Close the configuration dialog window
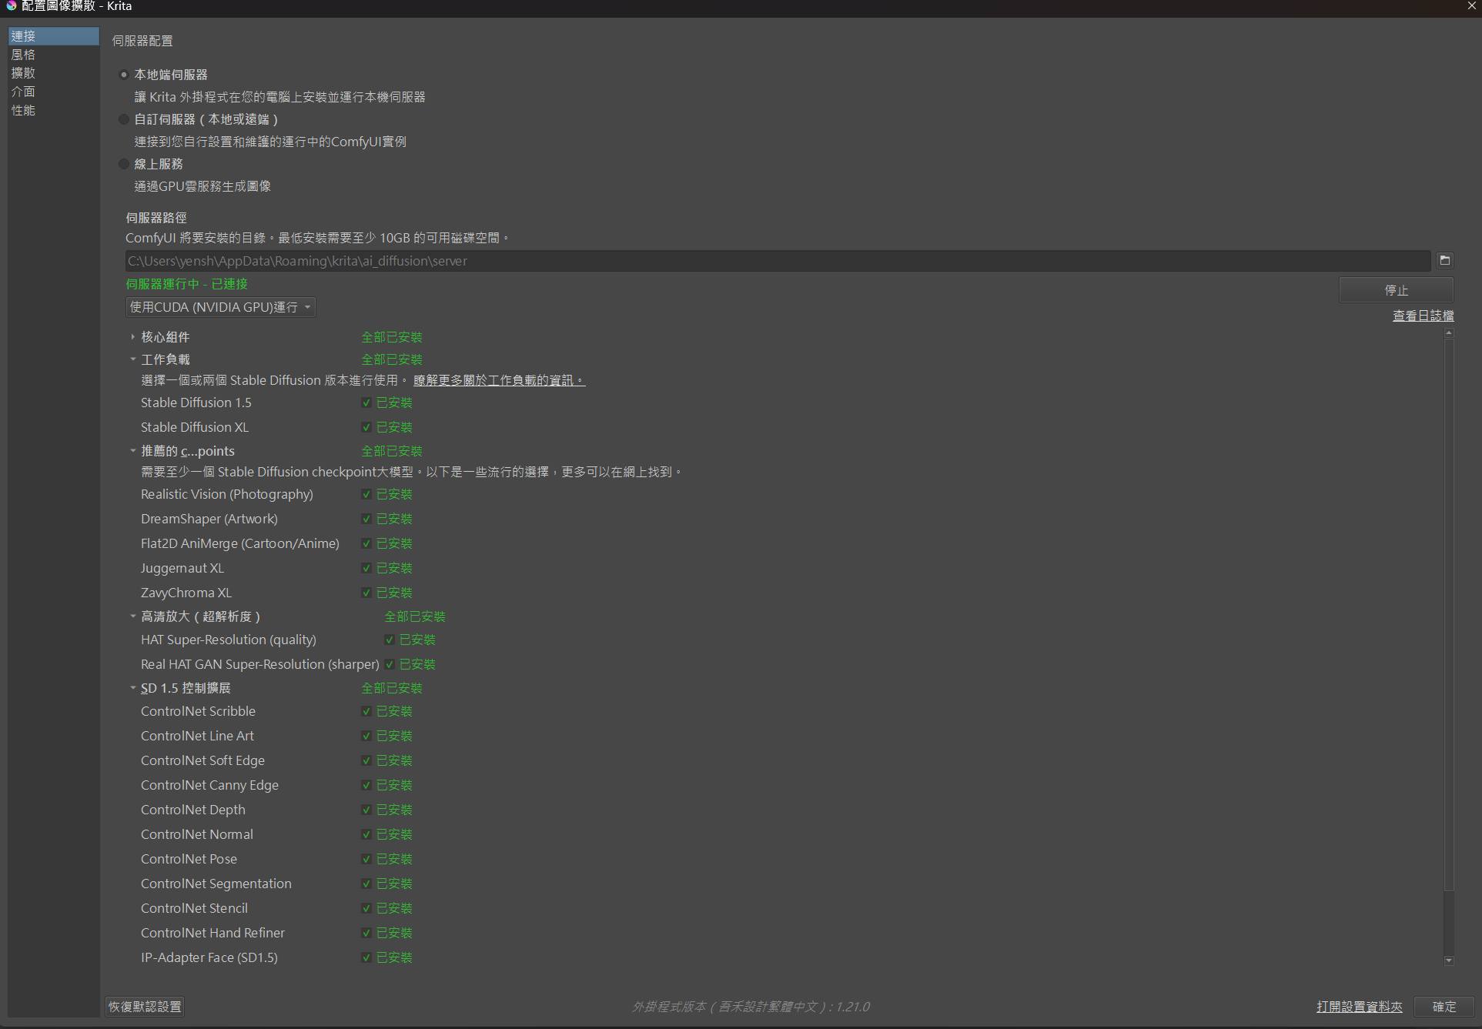This screenshot has width=1482, height=1029. tap(1471, 6)
